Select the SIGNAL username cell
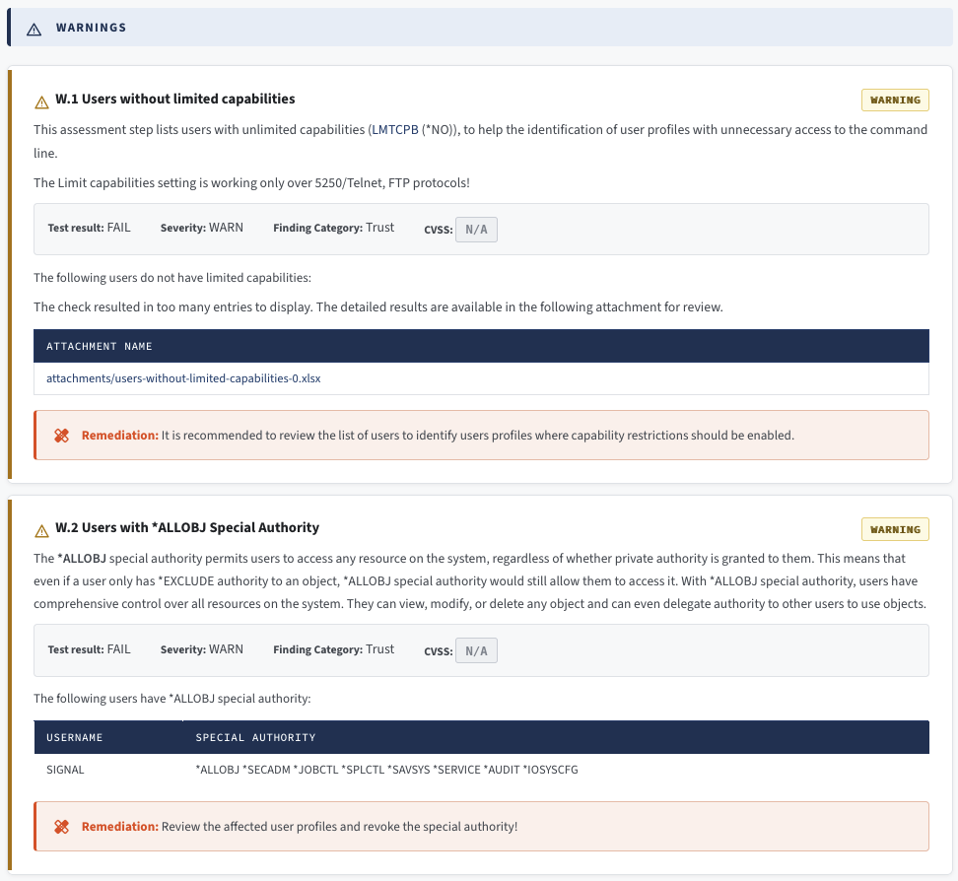958x881 pixels. point(66,770)
